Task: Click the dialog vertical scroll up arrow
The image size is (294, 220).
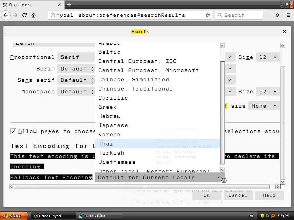Action: (x=283, y=46)
